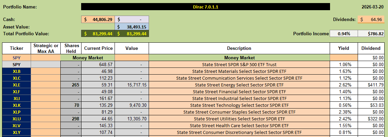
Task: Select the XLP yield 2.38% cell
Action: [x=344, y=112]
